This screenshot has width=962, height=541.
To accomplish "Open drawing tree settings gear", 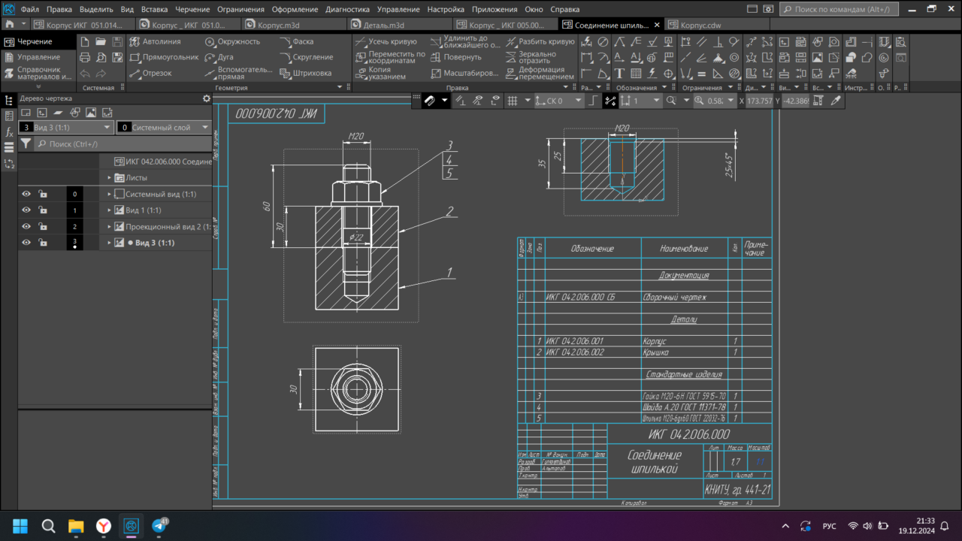I will tap(207, 98).
